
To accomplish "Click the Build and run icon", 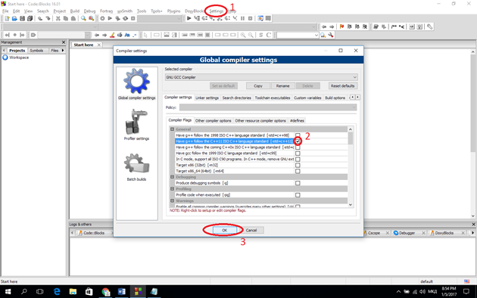I will [x=117, y=18].
